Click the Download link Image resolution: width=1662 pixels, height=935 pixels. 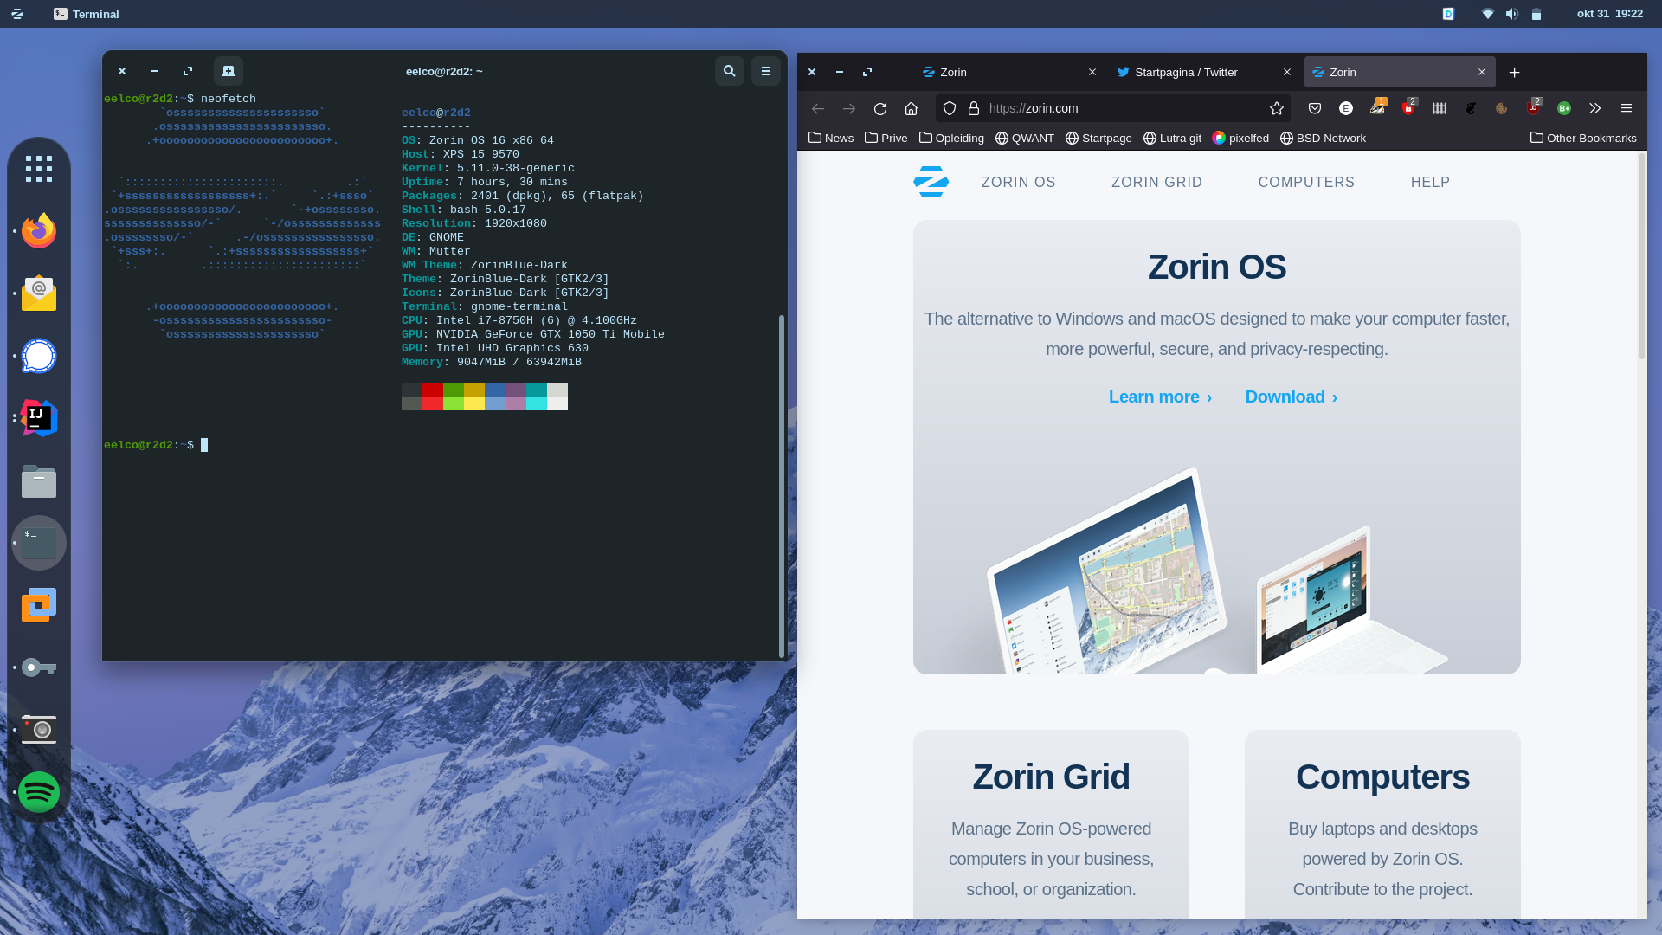point(1291,397)
